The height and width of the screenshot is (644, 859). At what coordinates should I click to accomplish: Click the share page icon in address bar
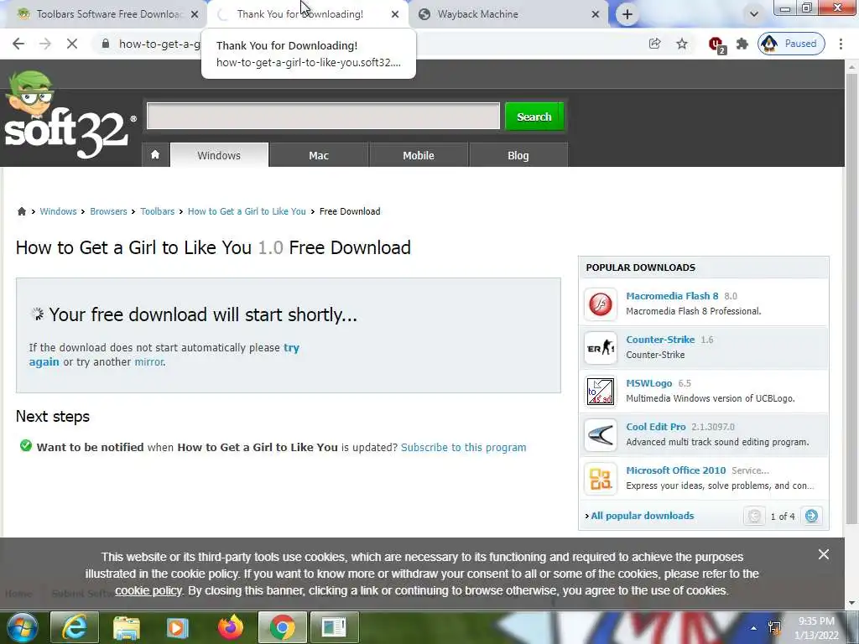[x=654, y=44]
